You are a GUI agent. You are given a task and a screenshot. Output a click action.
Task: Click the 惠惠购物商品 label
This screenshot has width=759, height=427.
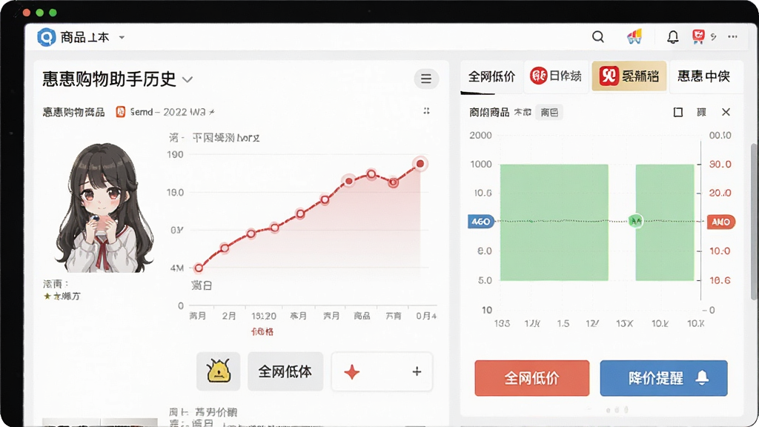pos(73,113)
